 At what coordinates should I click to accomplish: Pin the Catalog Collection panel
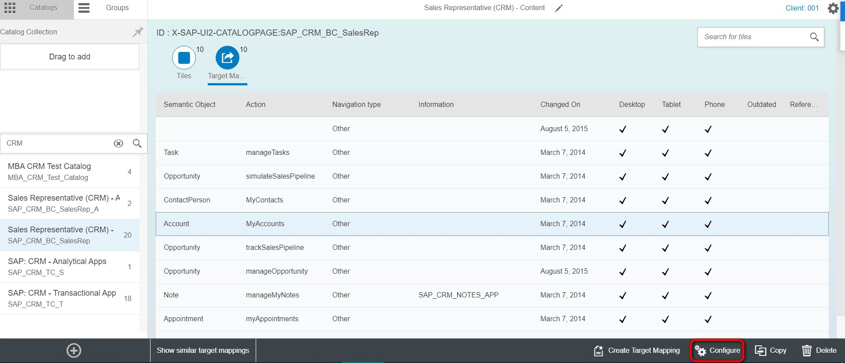click(138, 32)
